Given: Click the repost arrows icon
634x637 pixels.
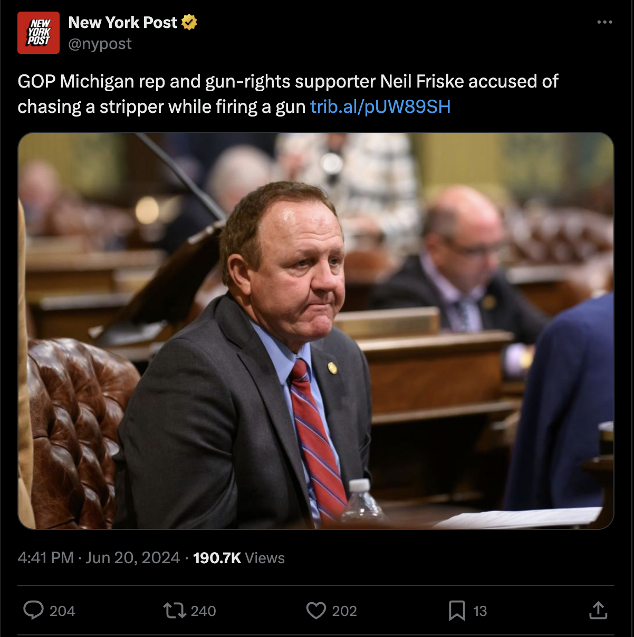Looking at the screenshot, I should tap(174, 611).
